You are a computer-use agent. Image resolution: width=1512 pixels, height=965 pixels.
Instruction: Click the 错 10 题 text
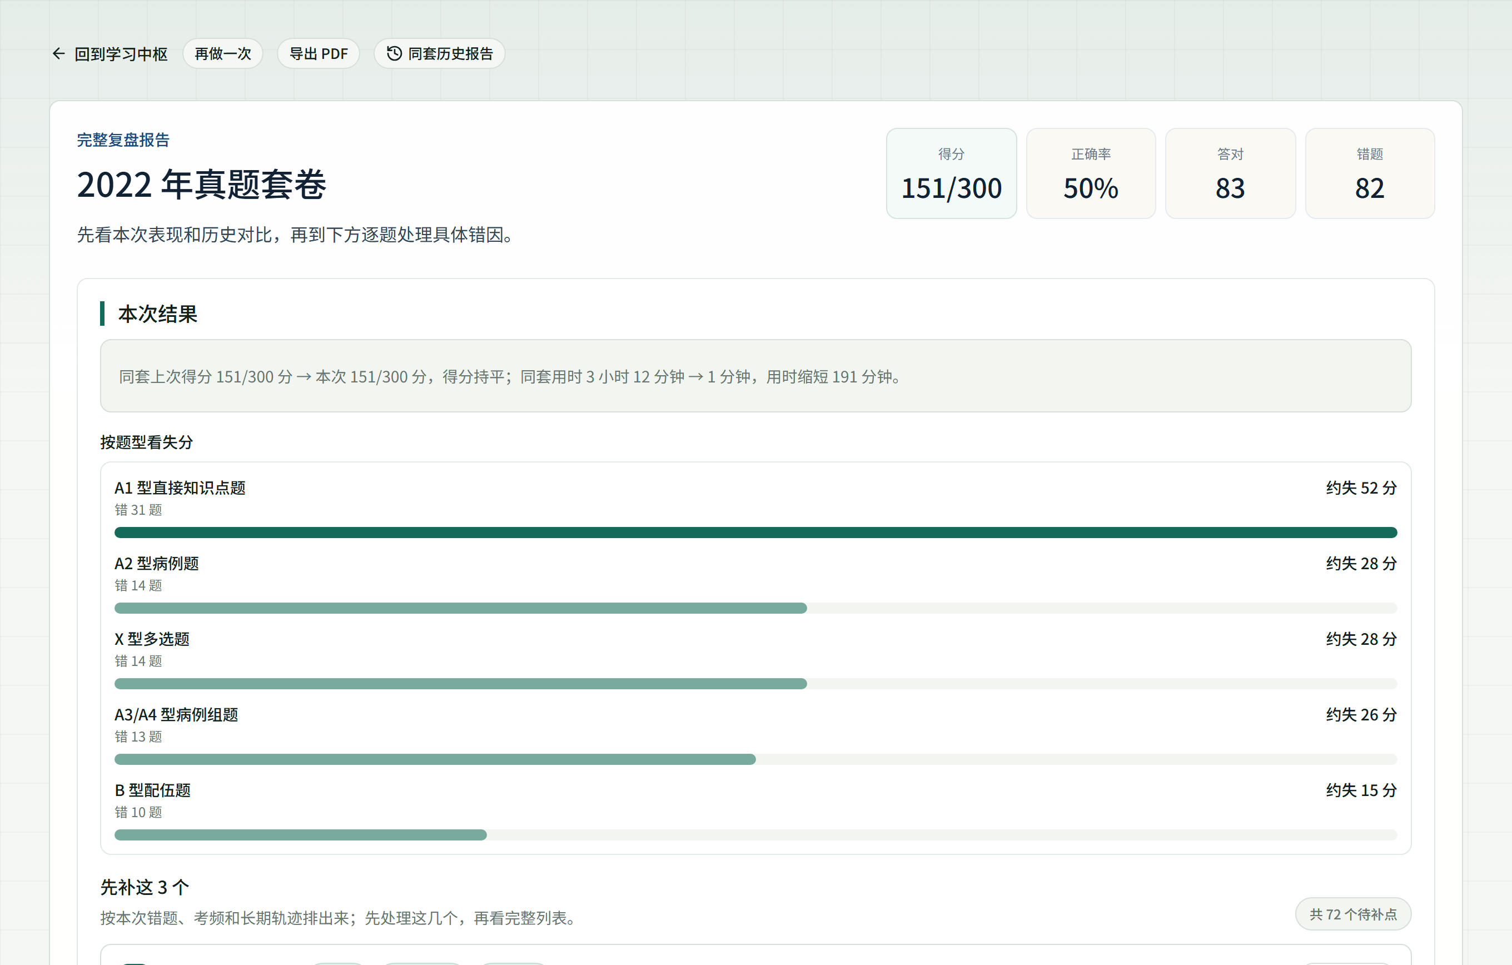tap(138, 813)
